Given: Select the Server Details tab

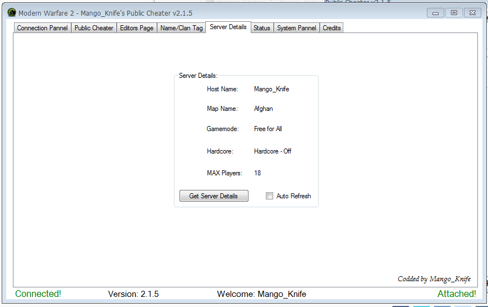Looking at the screenshot, I should point(228,27).
